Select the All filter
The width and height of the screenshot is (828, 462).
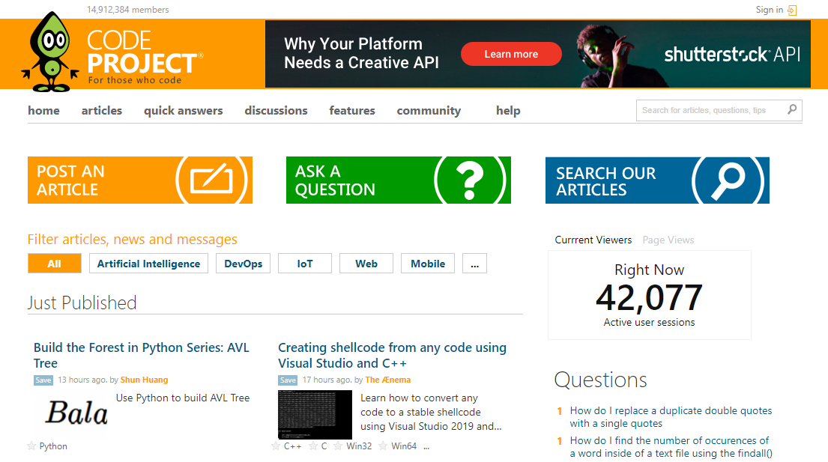pos(55,263)
